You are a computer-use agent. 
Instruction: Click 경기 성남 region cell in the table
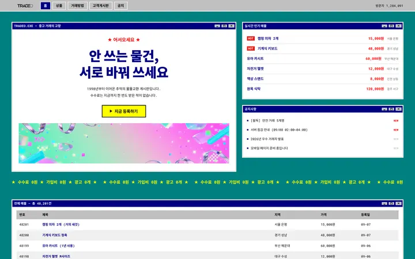281,235
